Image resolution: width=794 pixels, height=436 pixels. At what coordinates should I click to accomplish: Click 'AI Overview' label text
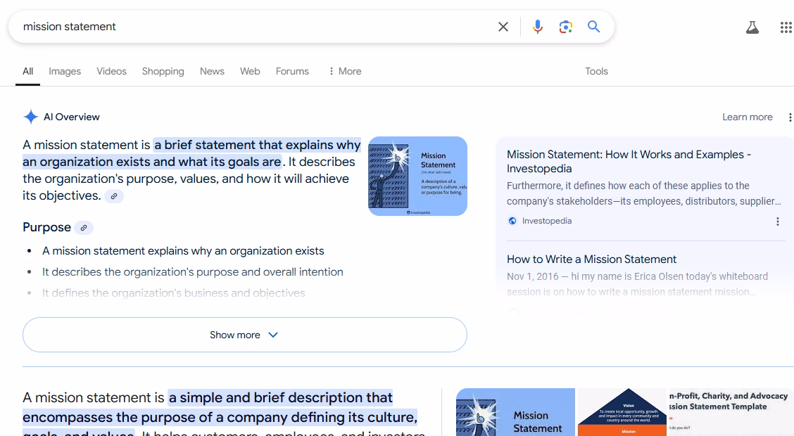tap(71, 117)
